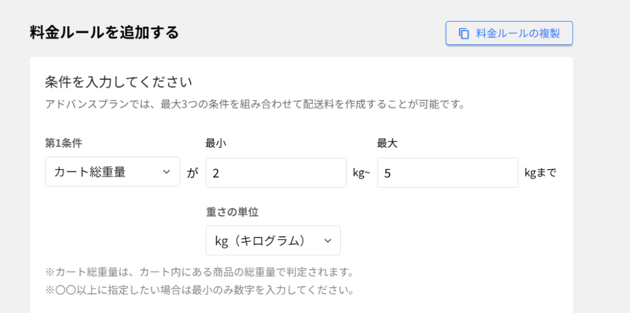Viewport: 630px width, 313px height.
Task: Click the chevron in the 重さの単位 selector
Action: [x=327, y=240]
